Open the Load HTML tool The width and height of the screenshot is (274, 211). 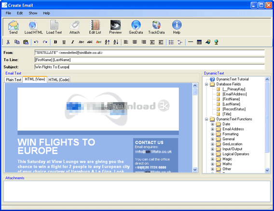(33, 27)
